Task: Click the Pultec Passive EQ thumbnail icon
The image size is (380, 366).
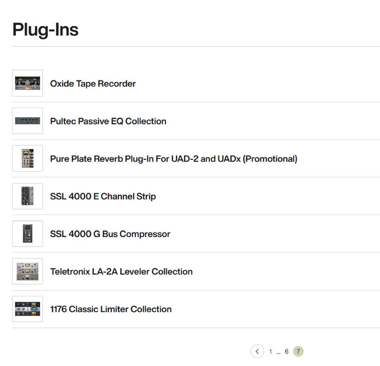Action: [27, 121]
